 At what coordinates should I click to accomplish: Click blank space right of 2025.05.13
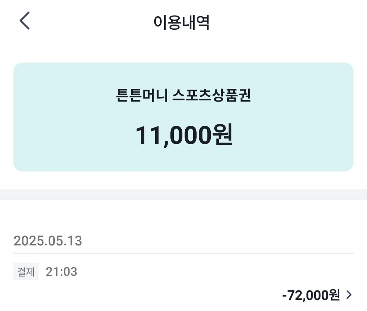coord(214,241)
